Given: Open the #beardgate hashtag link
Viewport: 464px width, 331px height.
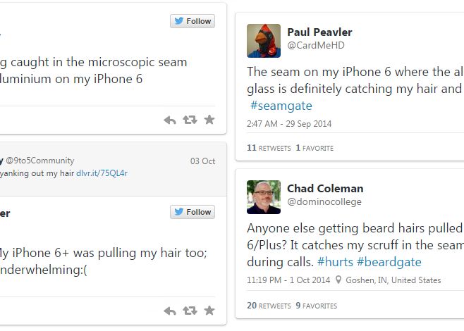Looking at the screenshot, I should (389, 262).
